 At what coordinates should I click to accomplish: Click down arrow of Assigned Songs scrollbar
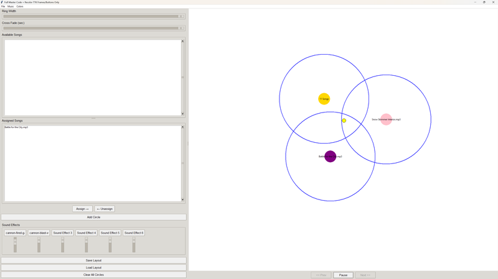click(182, 199)
